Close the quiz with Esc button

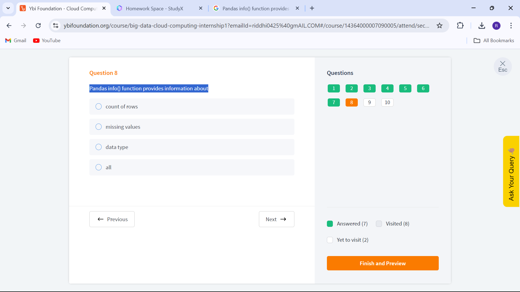pos(503,67)
